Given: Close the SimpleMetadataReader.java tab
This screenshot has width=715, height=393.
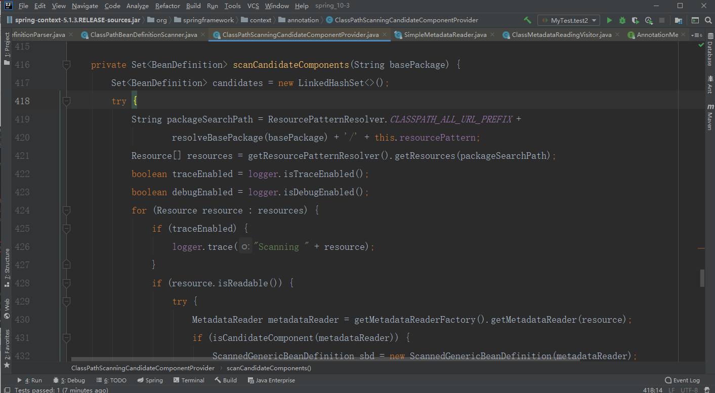Looking at the screenshot, I should point(493,35).
